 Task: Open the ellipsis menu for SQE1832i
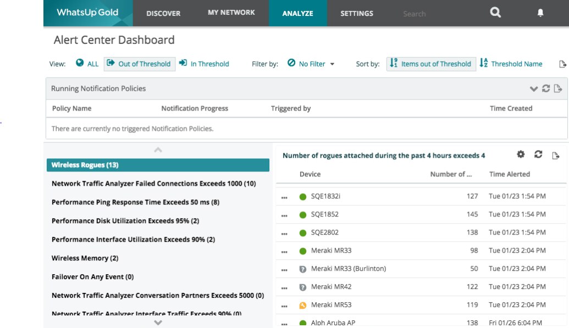(x=284, y=197)
